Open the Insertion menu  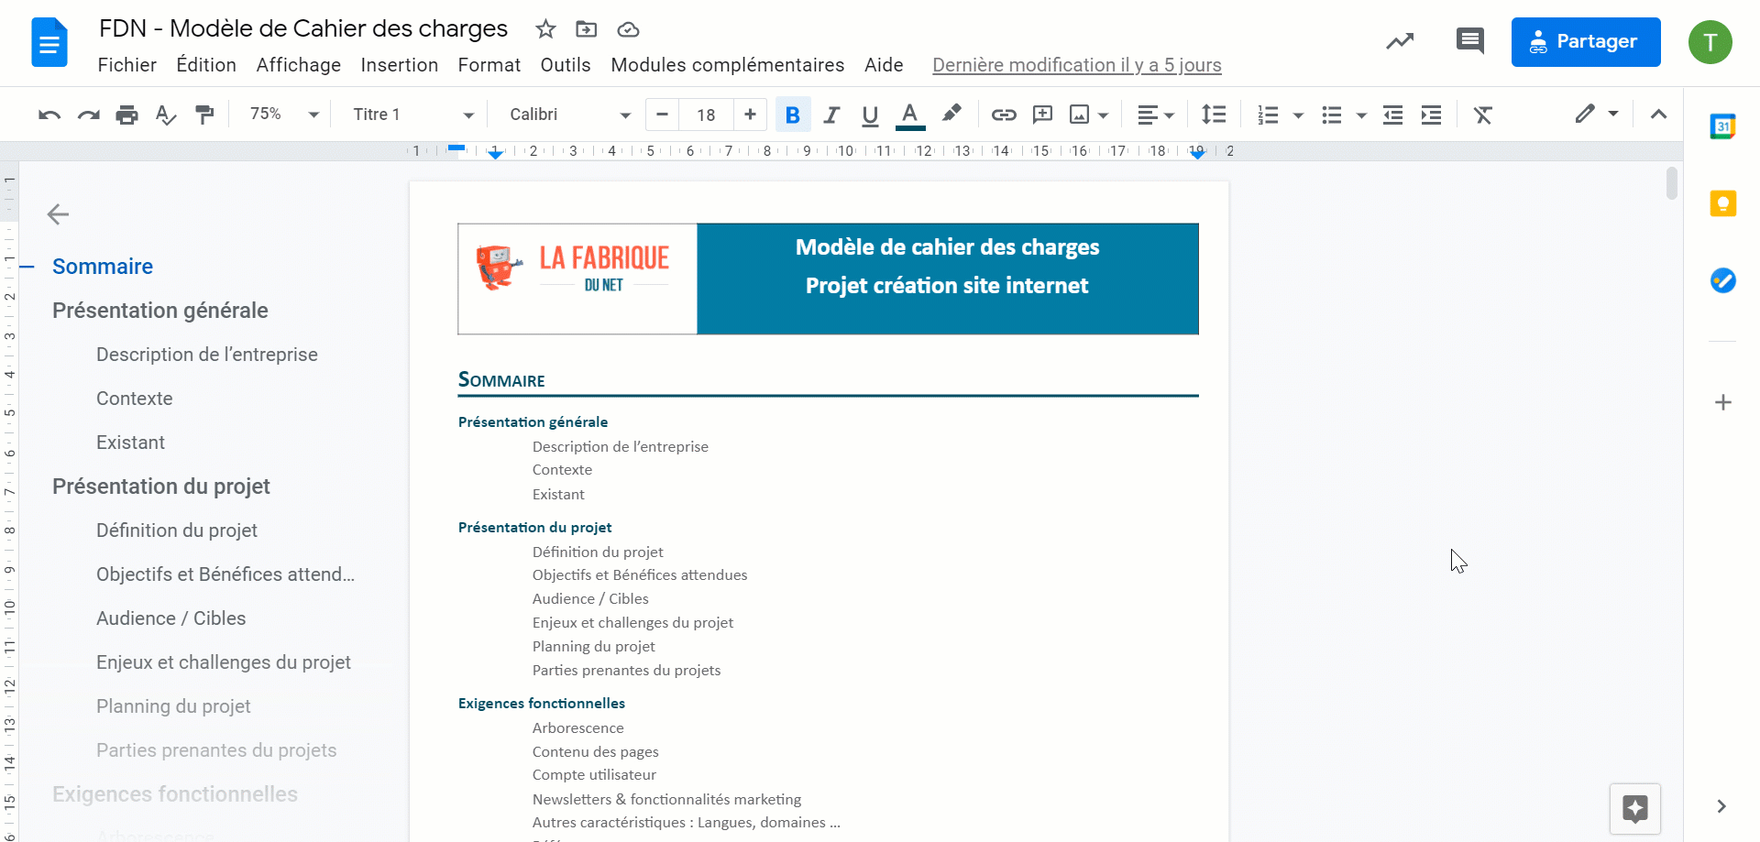click(x=399, y=65)
